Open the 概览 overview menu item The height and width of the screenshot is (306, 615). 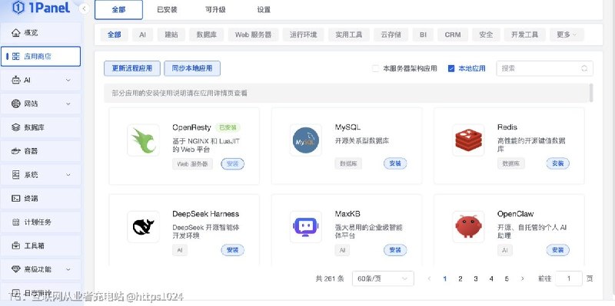[x=41, y=33]
